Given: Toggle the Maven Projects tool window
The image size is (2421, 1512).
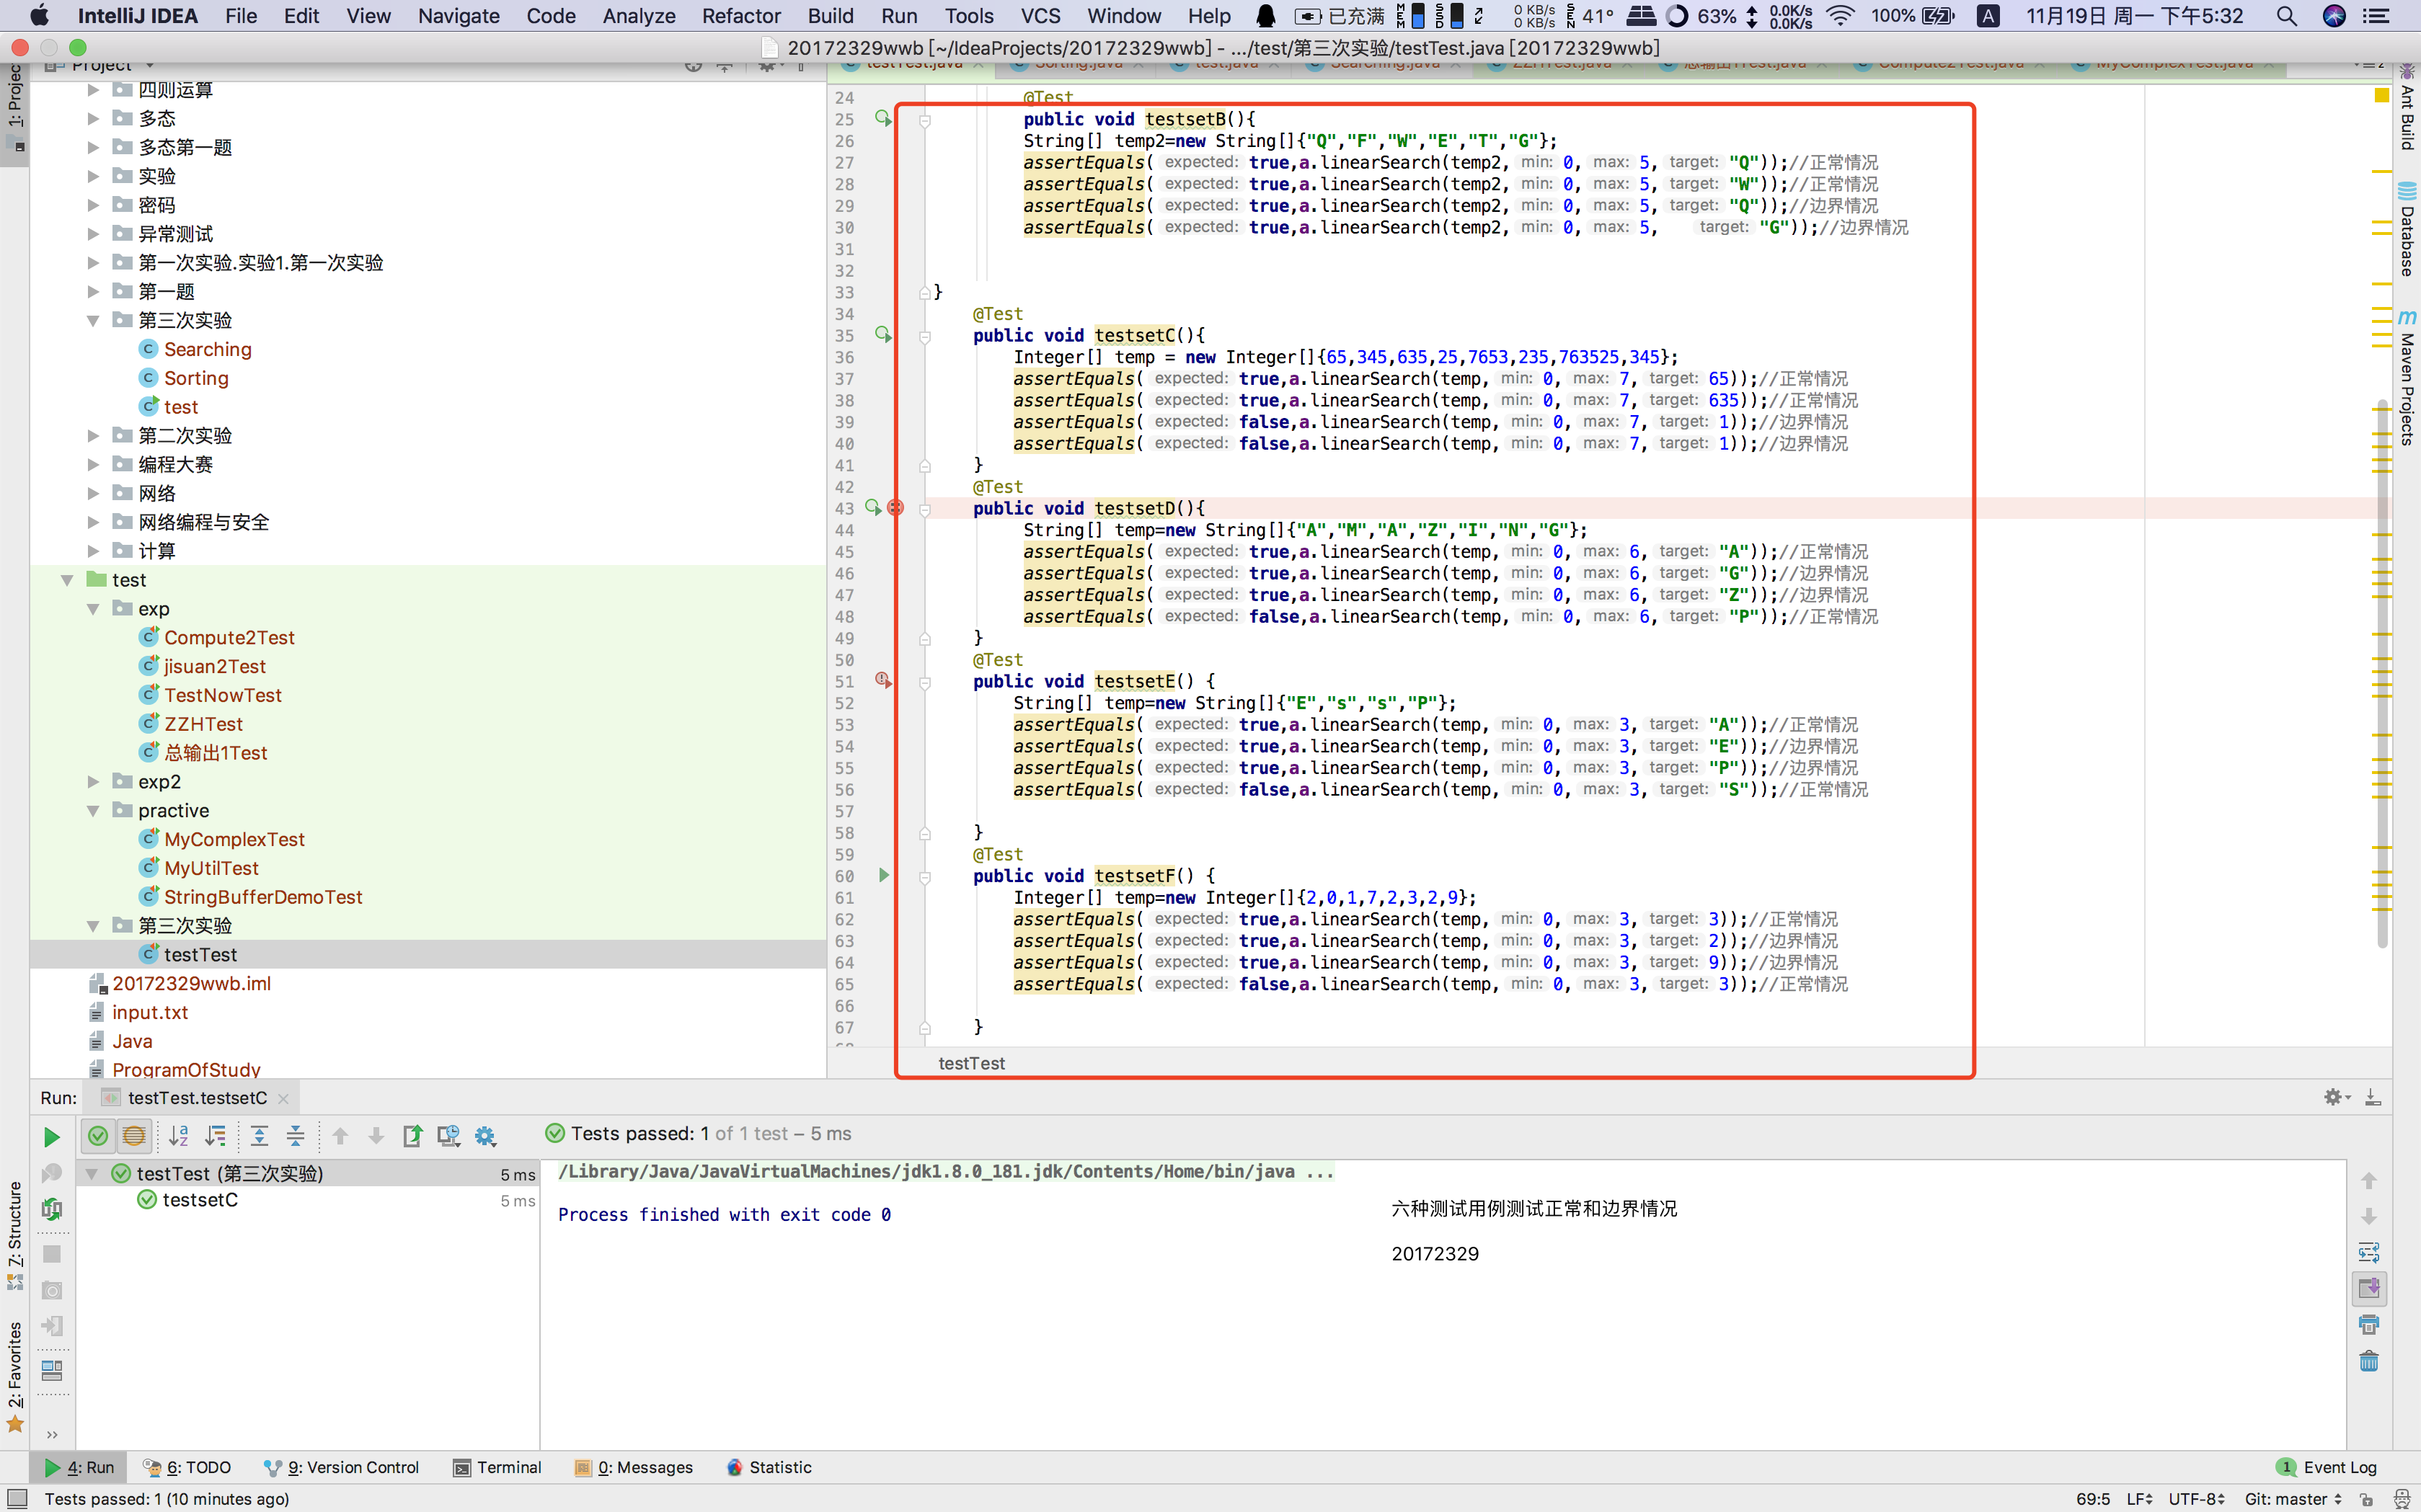Looking at the screenshot, I should point(2407,378).
